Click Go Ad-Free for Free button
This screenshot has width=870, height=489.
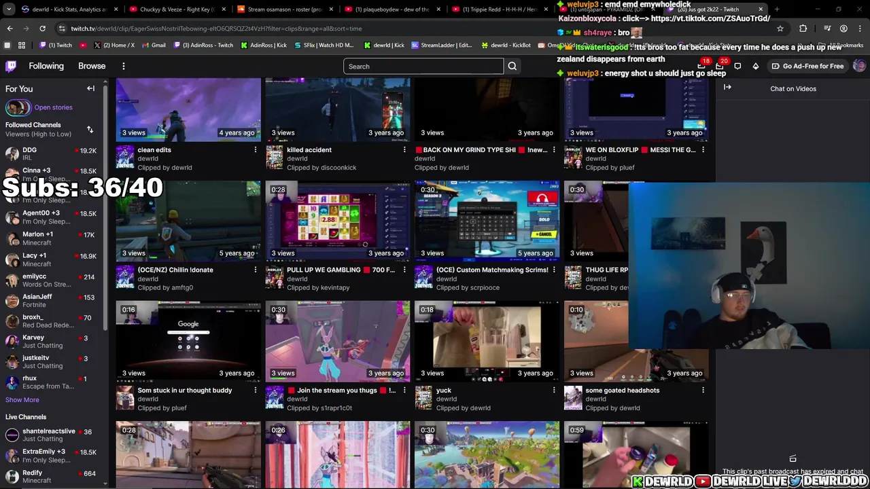(807, 66)
